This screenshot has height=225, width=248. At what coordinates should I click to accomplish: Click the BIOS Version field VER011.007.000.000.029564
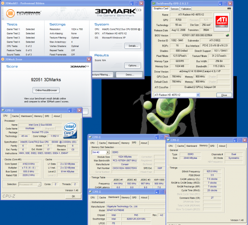point(197,35)
